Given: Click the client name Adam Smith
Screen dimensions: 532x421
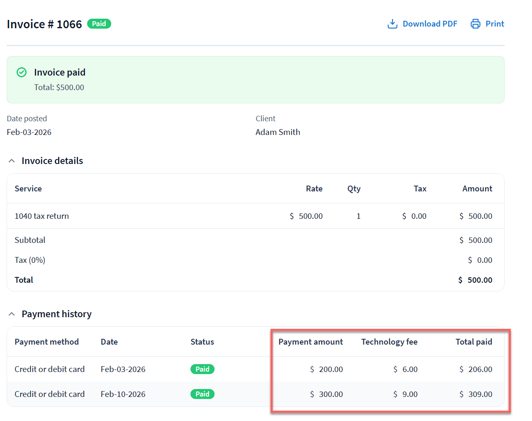Looking at the screenshot, I should tap(278, 132).
